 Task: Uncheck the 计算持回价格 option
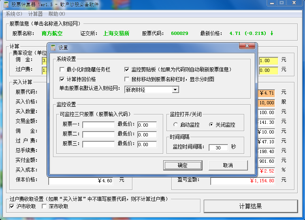coord(62,79)
